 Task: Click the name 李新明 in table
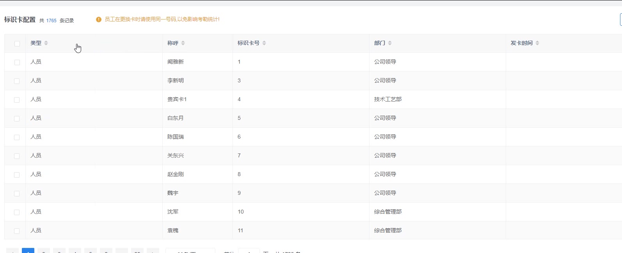176,80
